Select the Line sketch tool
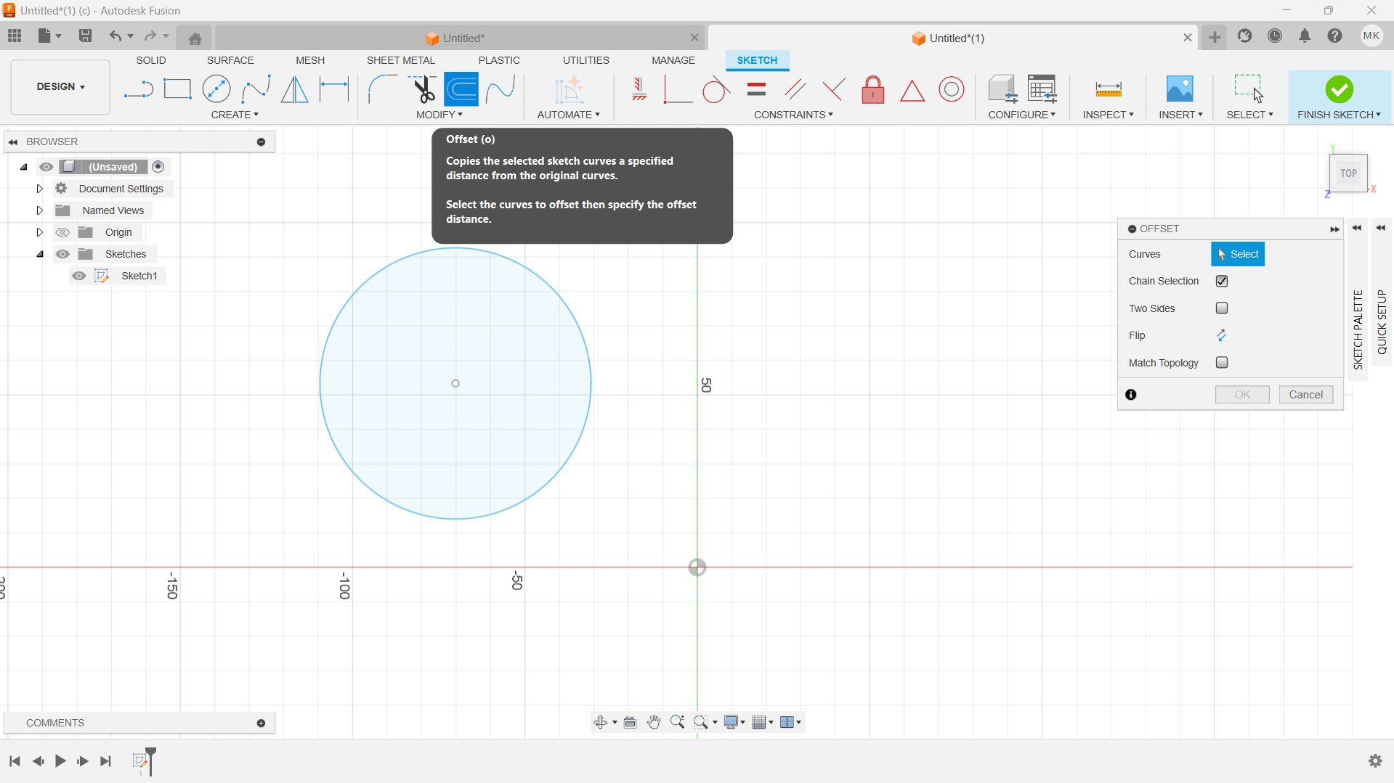 138,89
